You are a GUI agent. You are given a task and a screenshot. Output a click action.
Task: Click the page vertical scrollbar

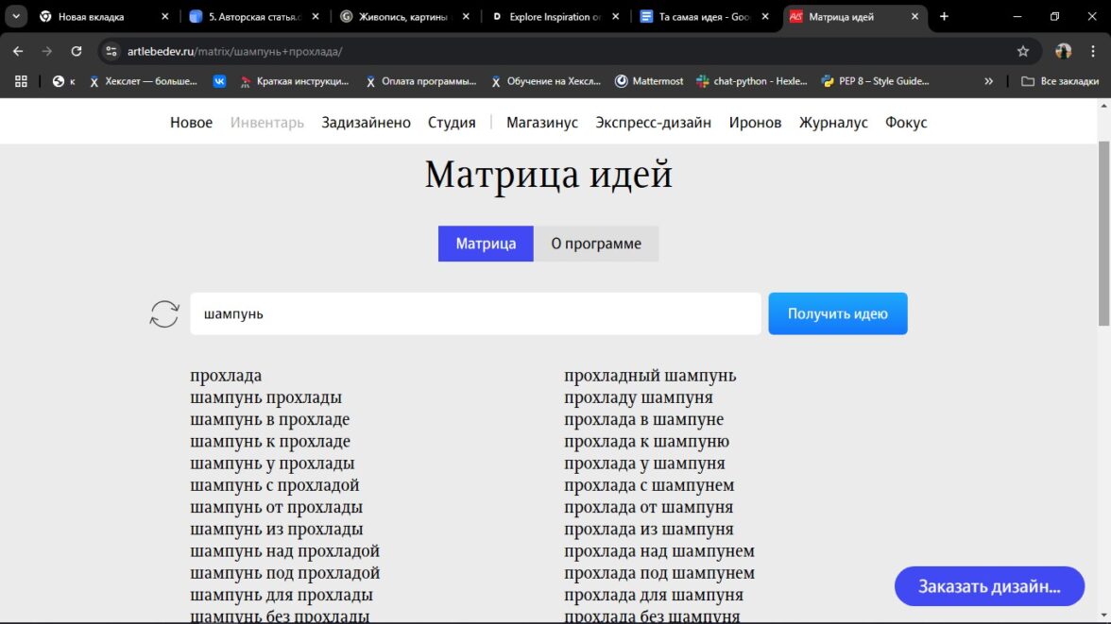coord(1103,236)
